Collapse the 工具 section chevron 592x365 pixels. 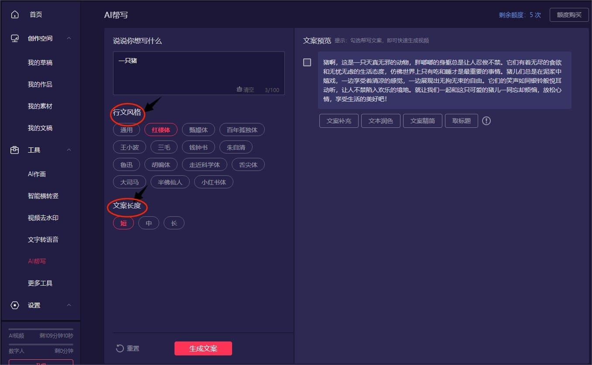(x=69, y=150)
